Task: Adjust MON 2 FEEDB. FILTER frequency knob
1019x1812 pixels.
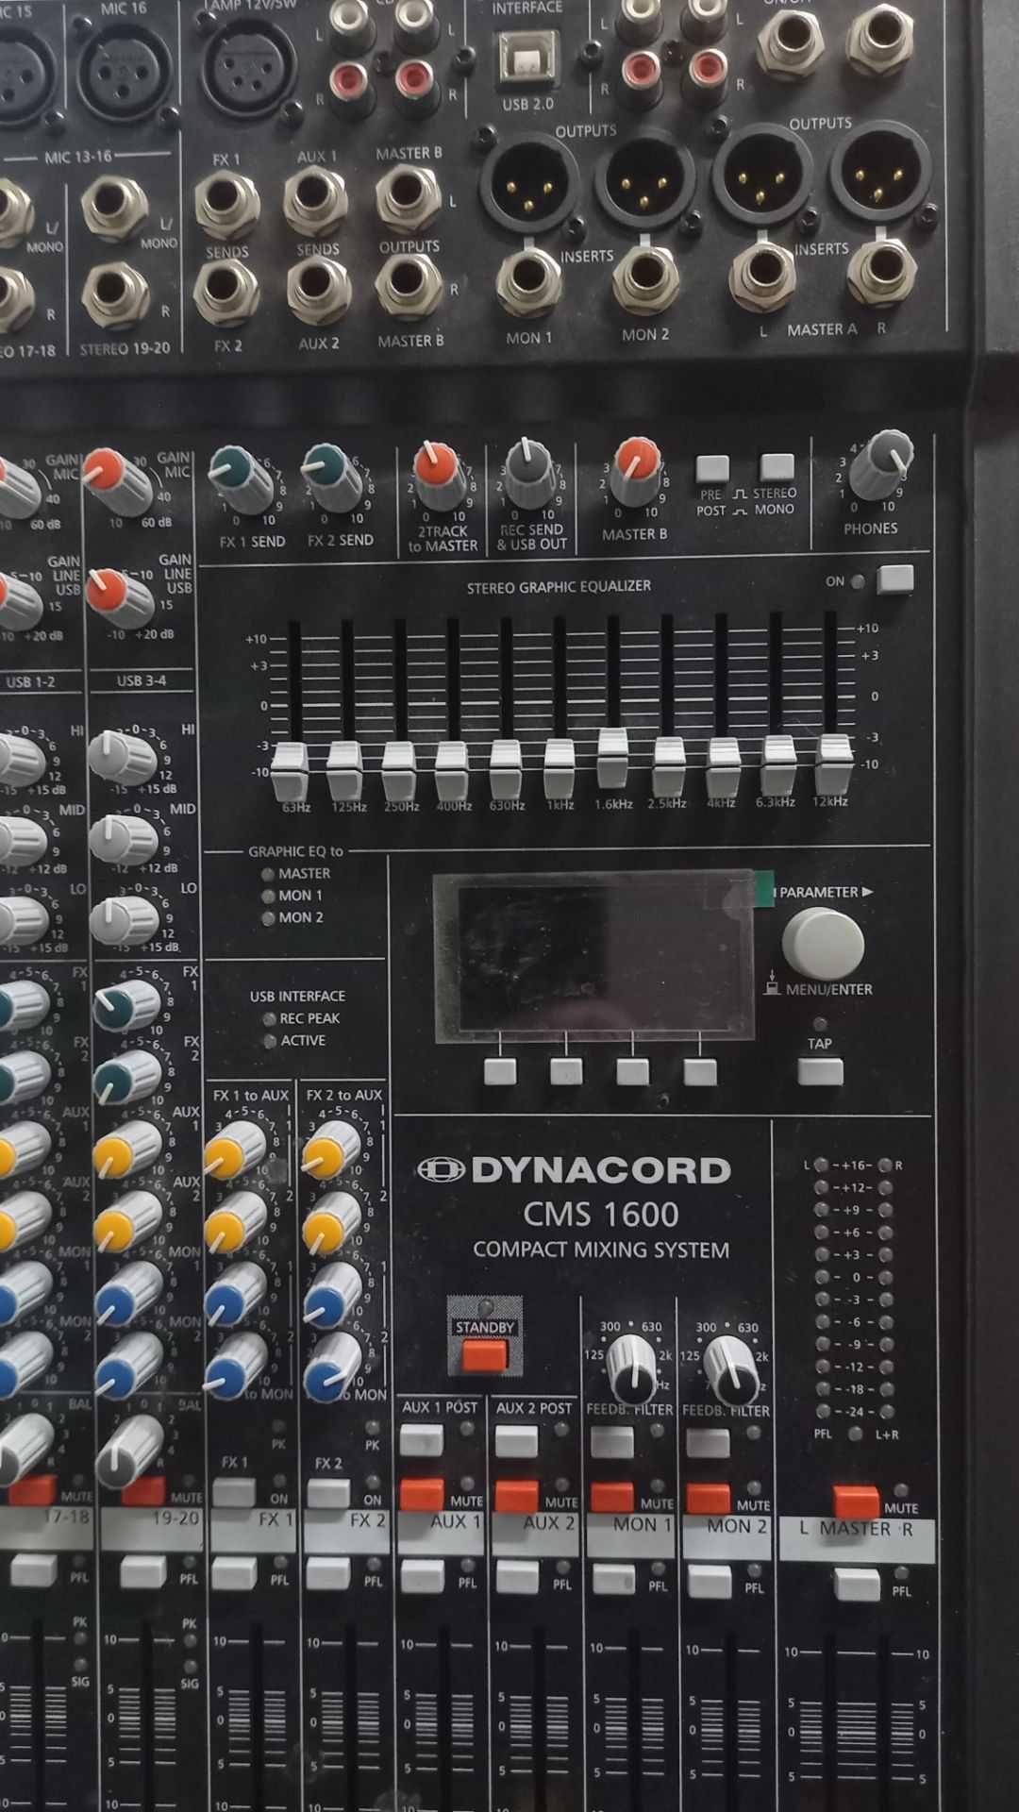Action: pyautogui.click(x=731, y=1370)
